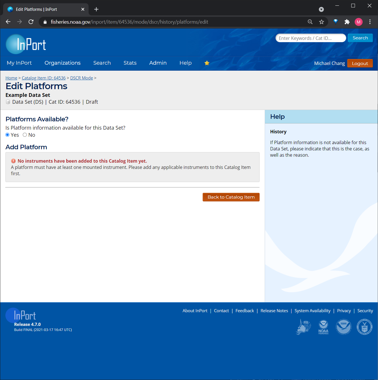Open the zoom magnifier icon in address bar

(x=310, y=22)
